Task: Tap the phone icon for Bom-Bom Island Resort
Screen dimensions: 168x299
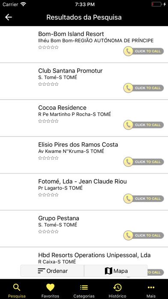Action: 128,51
